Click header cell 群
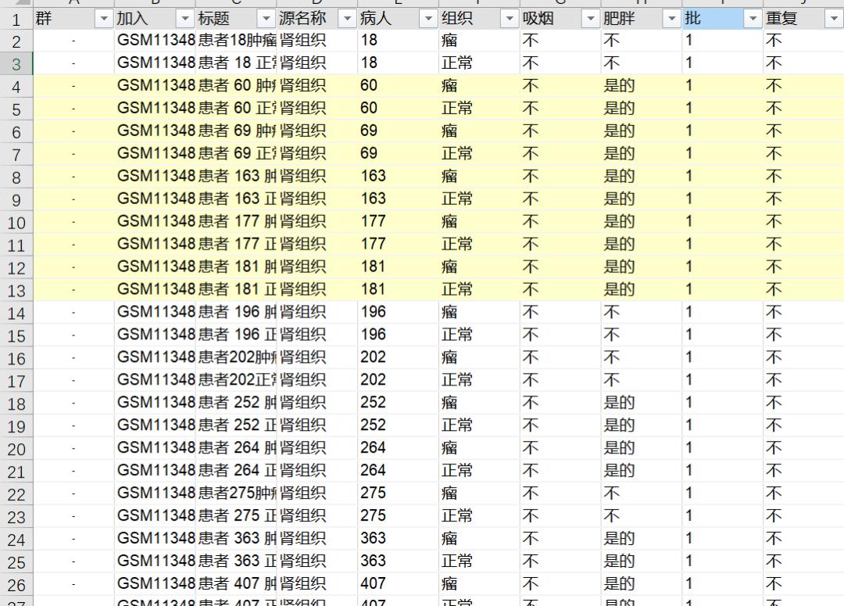844x606 pixels. click(x=73, y=19)
